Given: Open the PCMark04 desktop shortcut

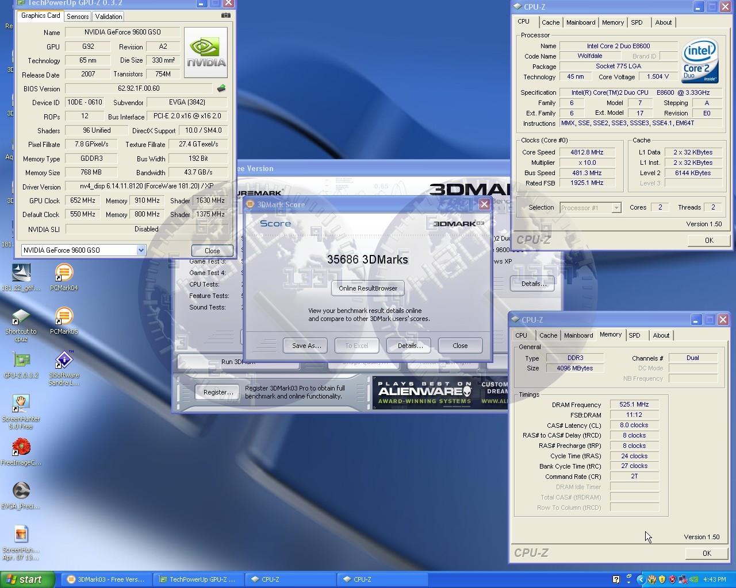Looking at the screenshot, I should pos(64,277).
